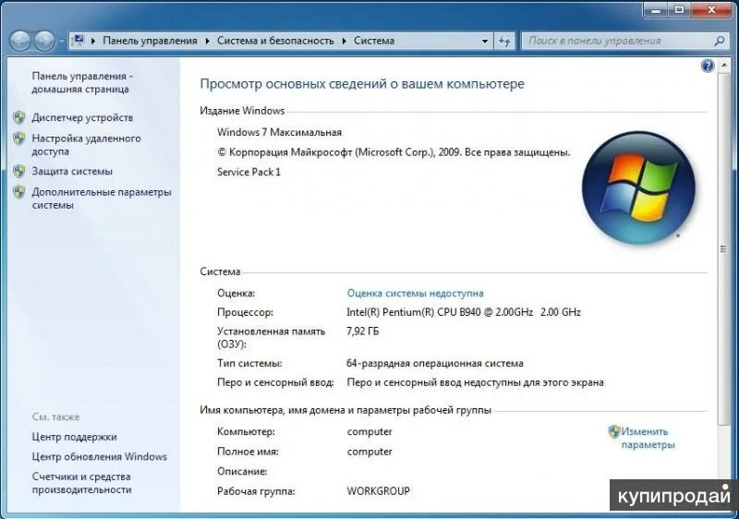Click the refresh button beside address bar

click(x=504, y=42)
